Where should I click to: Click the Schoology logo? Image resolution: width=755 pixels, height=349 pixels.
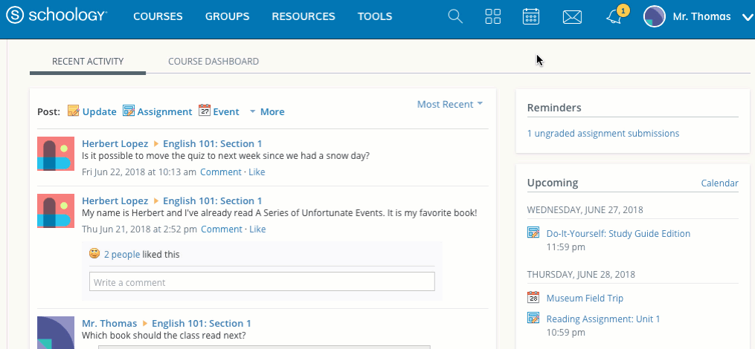(x=56, y=16)
